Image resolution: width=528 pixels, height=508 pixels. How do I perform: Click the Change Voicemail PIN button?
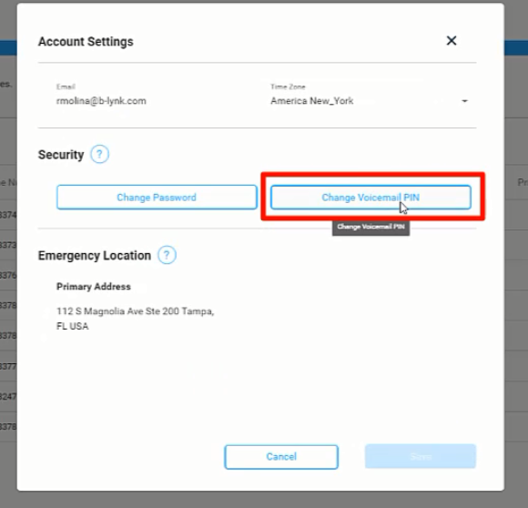tap(371, 198)
